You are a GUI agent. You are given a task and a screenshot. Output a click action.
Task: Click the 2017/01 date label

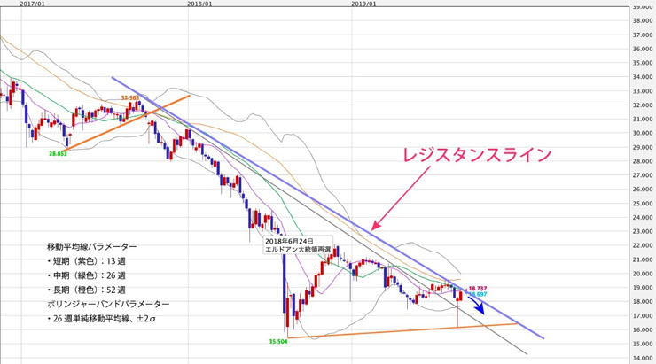point(32,4)
